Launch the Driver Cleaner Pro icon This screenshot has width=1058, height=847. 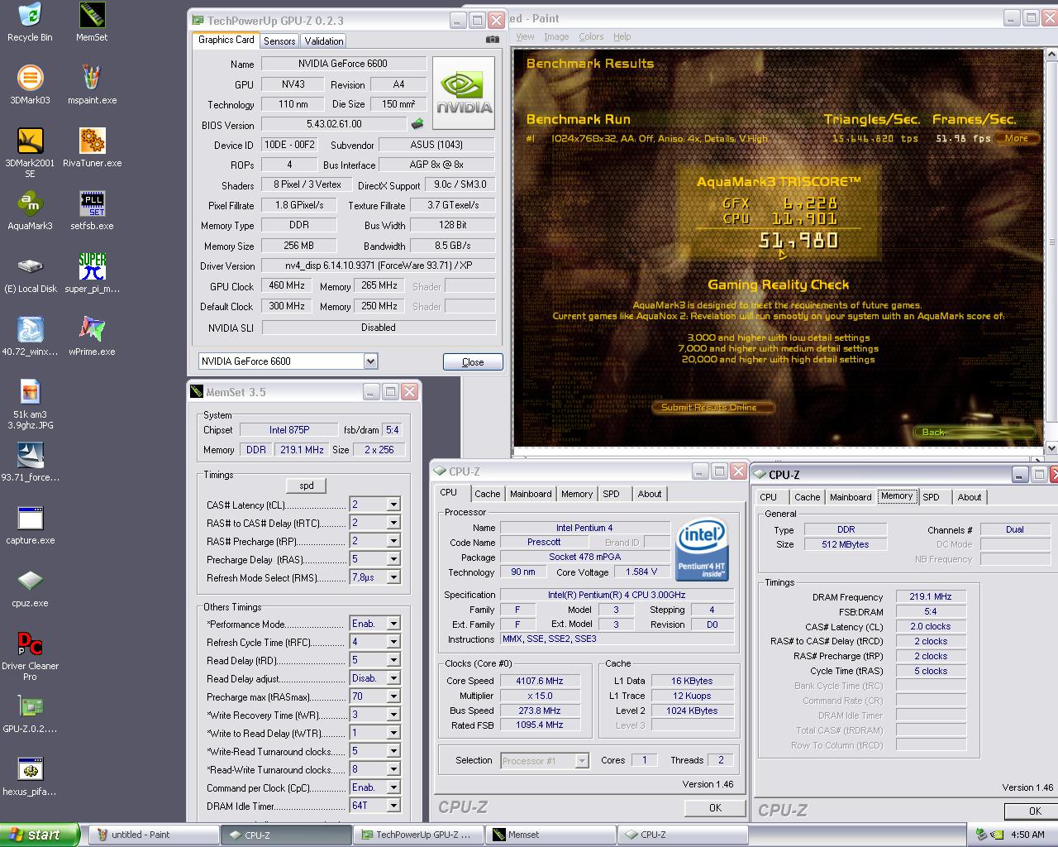(30, 656)
